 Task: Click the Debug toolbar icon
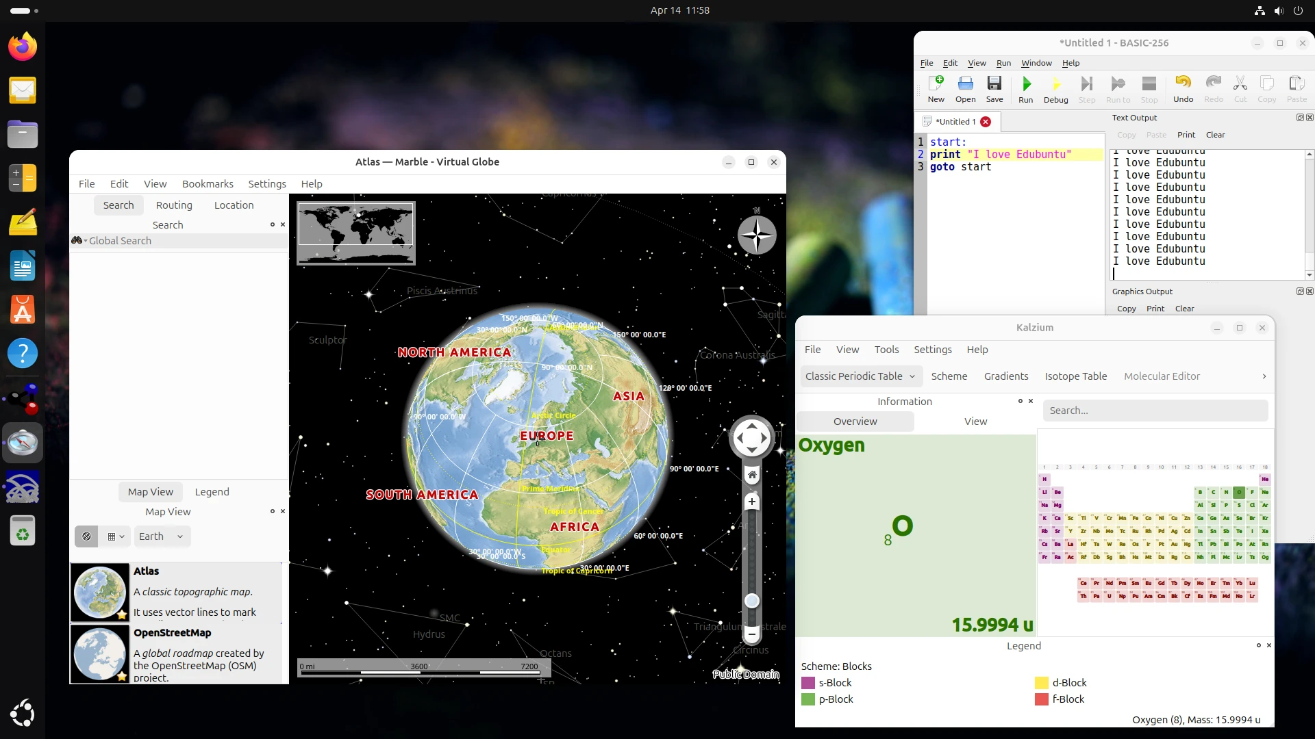(1055, 89)
